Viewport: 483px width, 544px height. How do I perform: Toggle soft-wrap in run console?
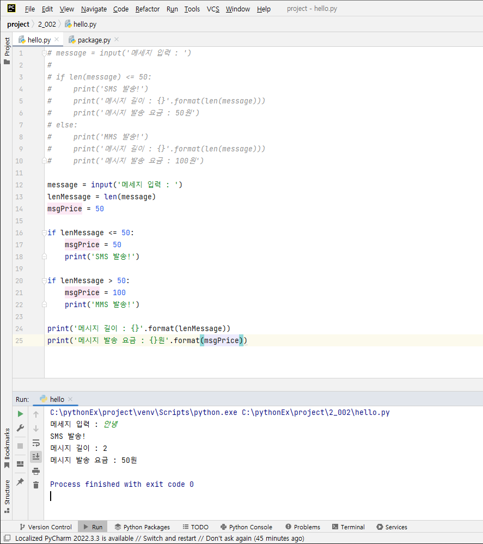pos(36,443)
